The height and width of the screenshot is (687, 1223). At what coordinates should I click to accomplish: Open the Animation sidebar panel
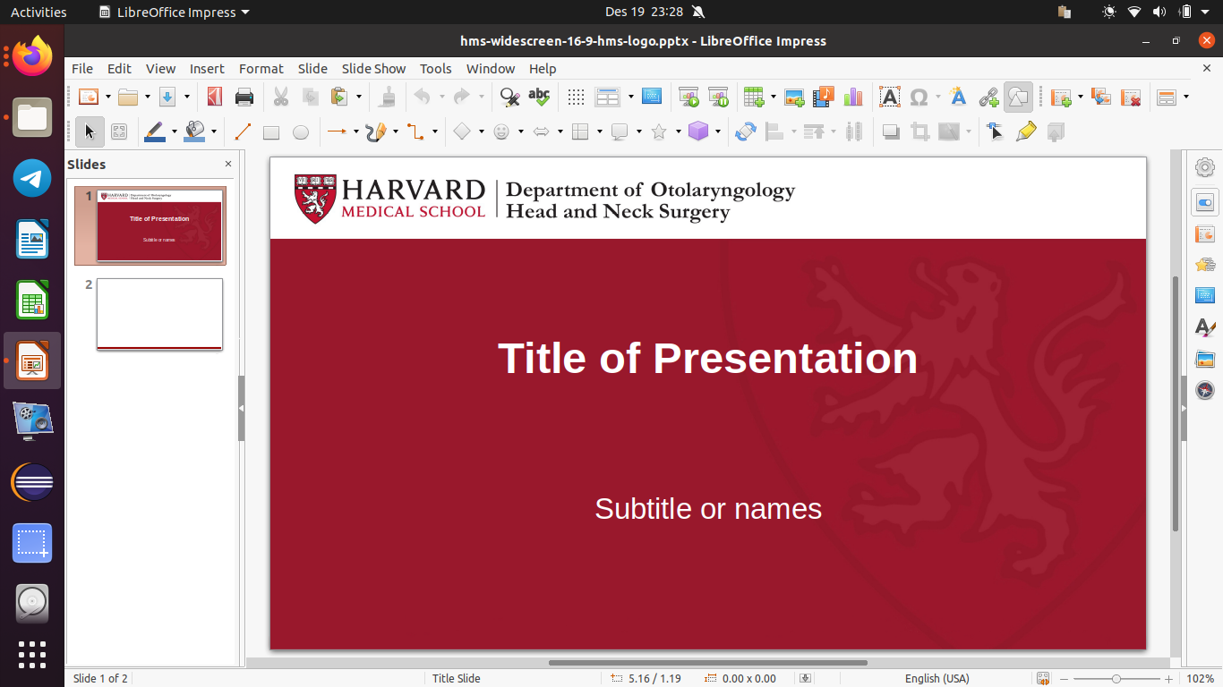click(x=1205, y=265)
